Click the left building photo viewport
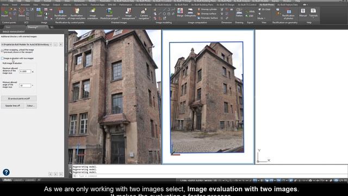Screen dimensions: 348x196 tap(114, 97)
